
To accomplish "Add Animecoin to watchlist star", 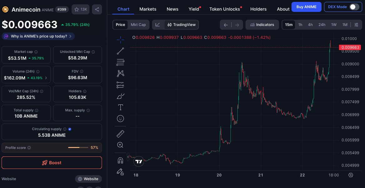I will coord(81,9).
